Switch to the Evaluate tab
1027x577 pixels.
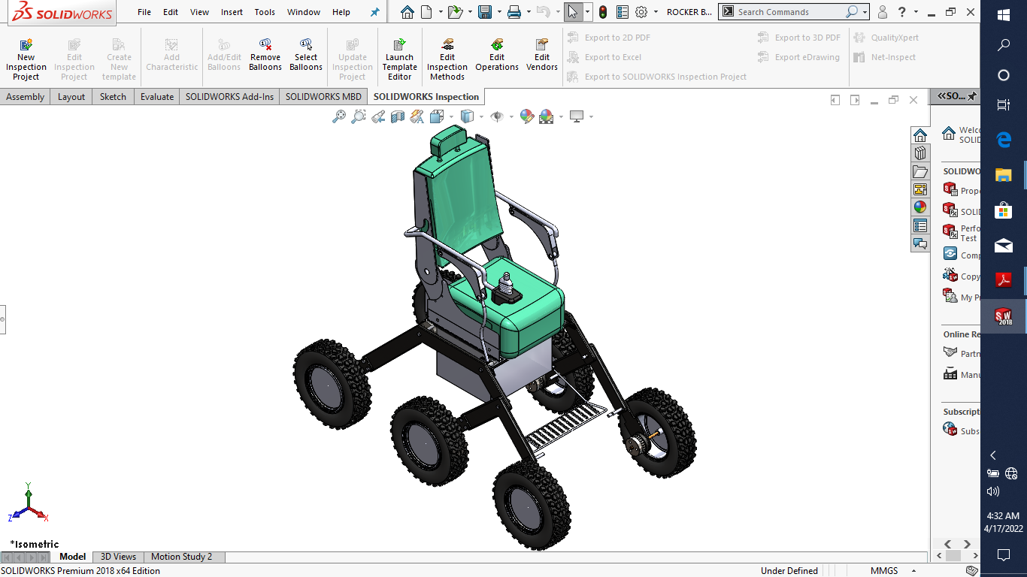tap(157, 97)
